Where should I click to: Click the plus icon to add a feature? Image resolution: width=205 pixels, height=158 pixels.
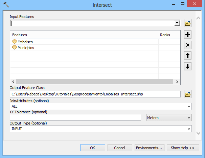188,35
